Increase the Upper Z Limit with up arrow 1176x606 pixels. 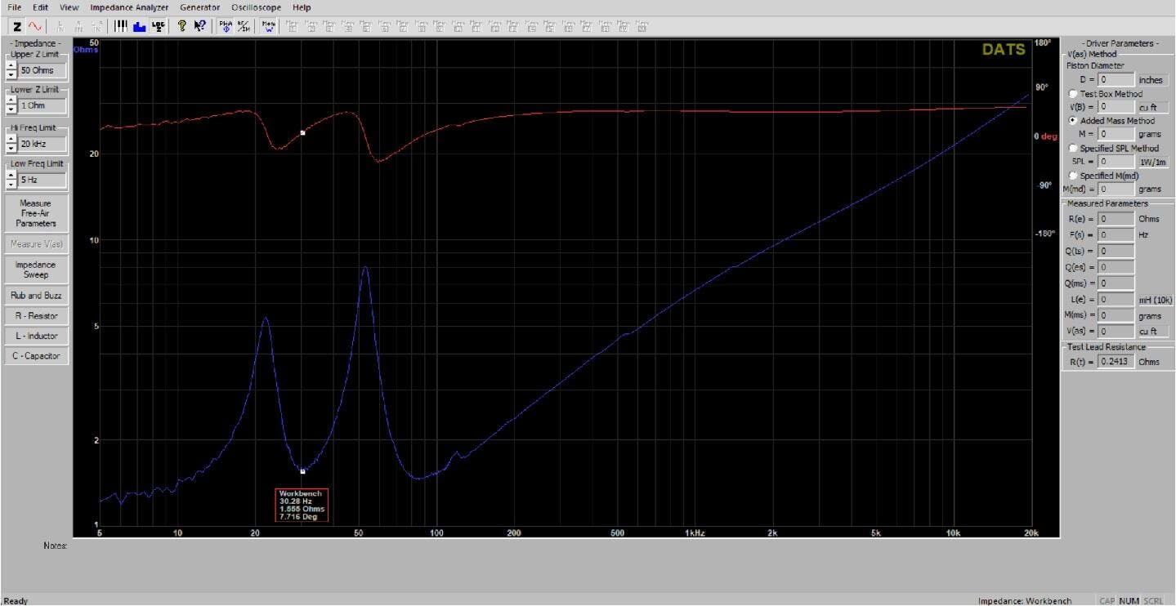click(11, 66)
